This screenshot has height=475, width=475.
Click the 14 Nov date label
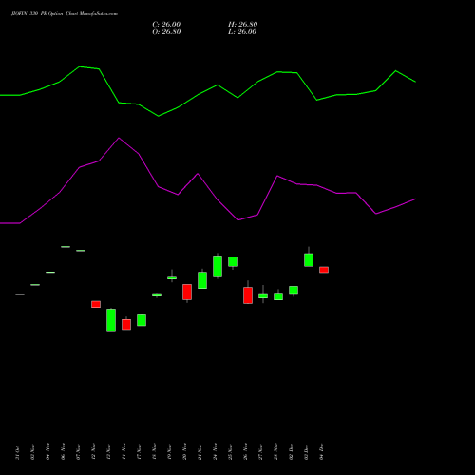coord(124,451)
